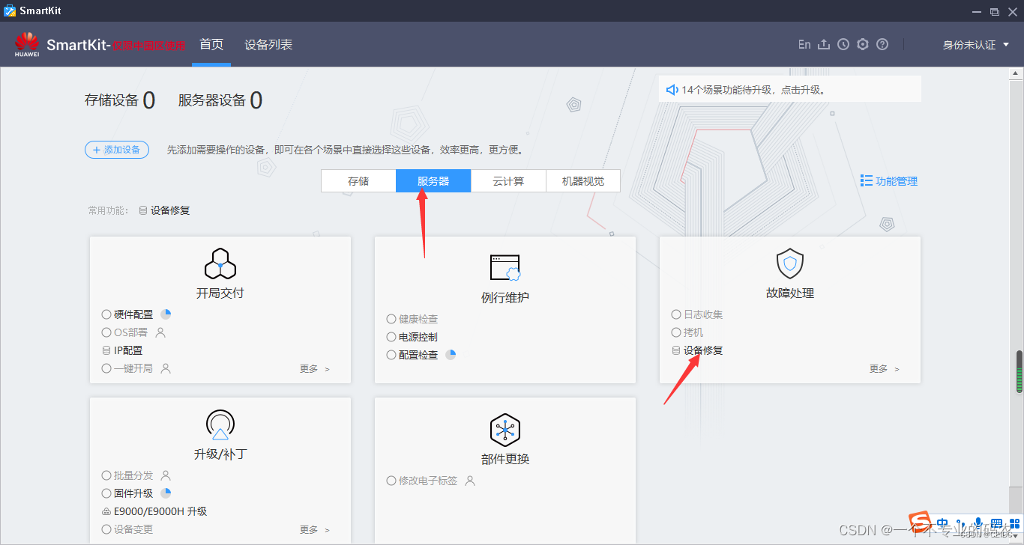
Task: Click the Sogou 中 Chinese mode indicator
Action: (x=942, y=523)
